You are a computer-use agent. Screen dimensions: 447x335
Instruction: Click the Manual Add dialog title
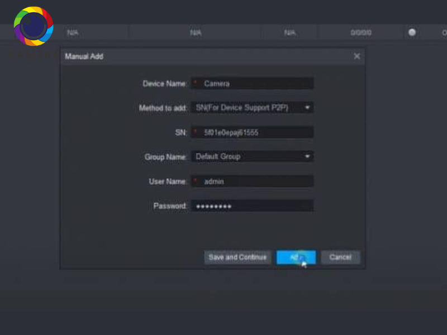pos(84,56)
